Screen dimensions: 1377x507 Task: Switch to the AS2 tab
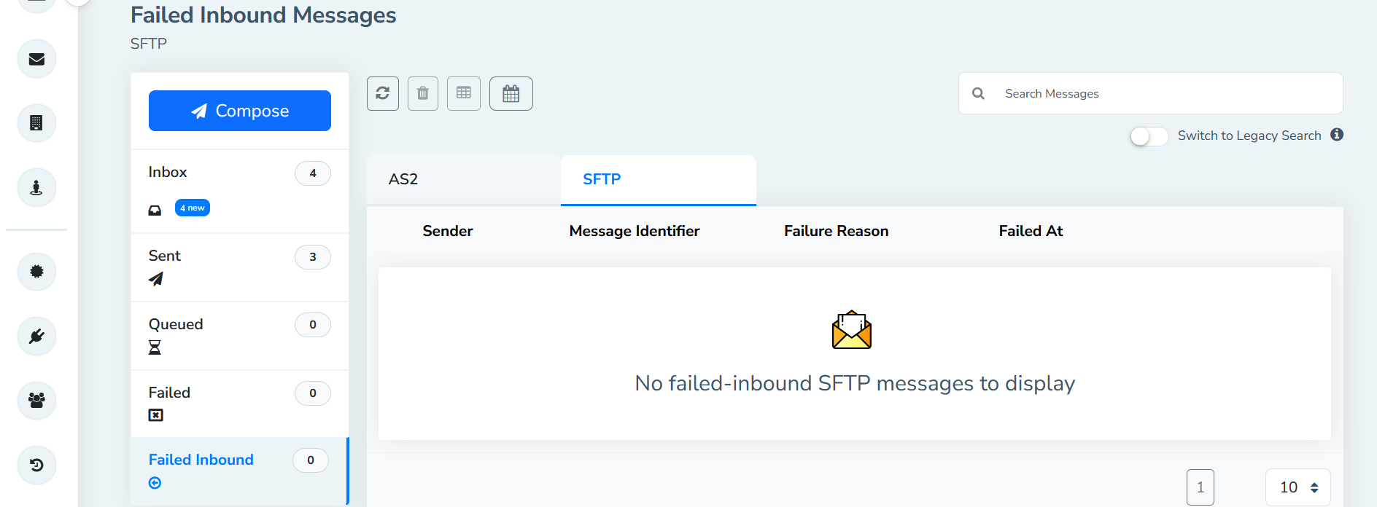pyautogui.click(x=403, y=179)
